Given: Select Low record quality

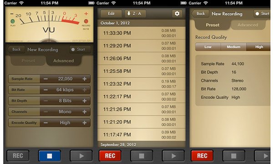Looking at the screenshot, I should click(x=208, y=47).
